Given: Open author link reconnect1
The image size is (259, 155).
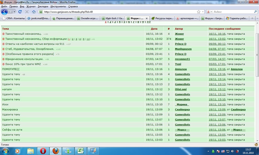Looking at the screenshot, I should point(182,59).
